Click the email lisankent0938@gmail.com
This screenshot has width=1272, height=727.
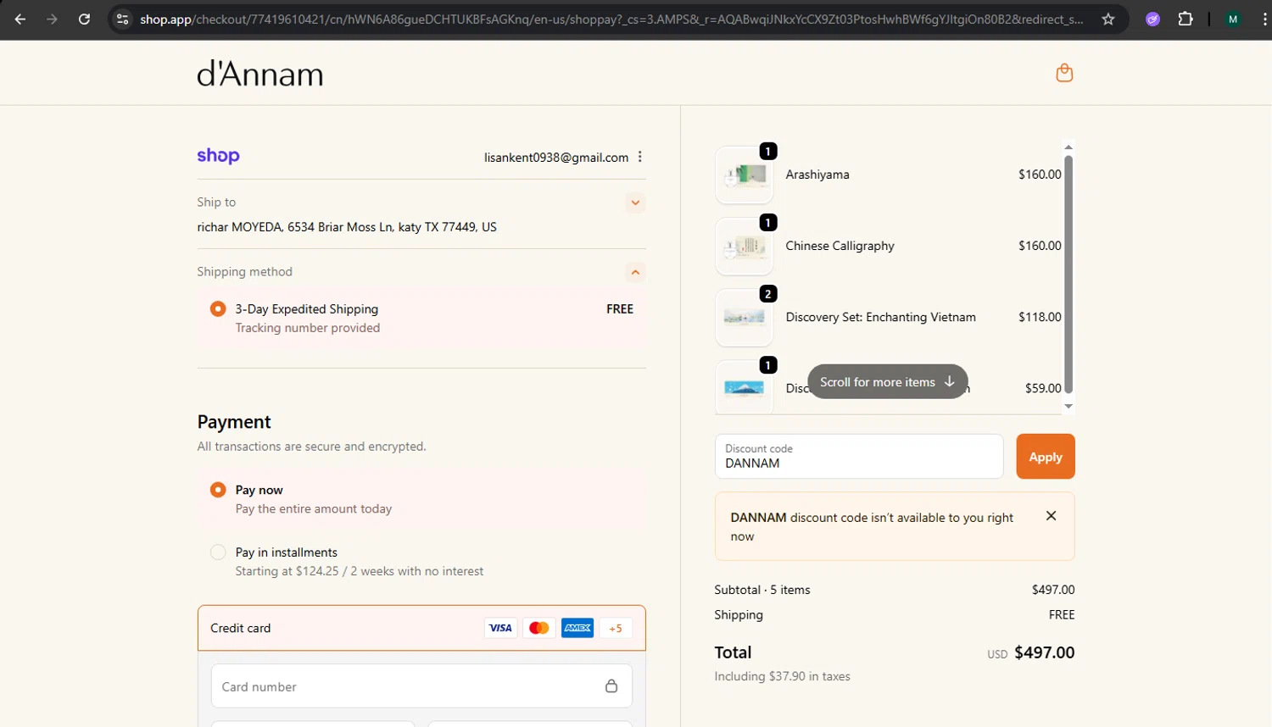pyautogui.click(x=556, y=158)
